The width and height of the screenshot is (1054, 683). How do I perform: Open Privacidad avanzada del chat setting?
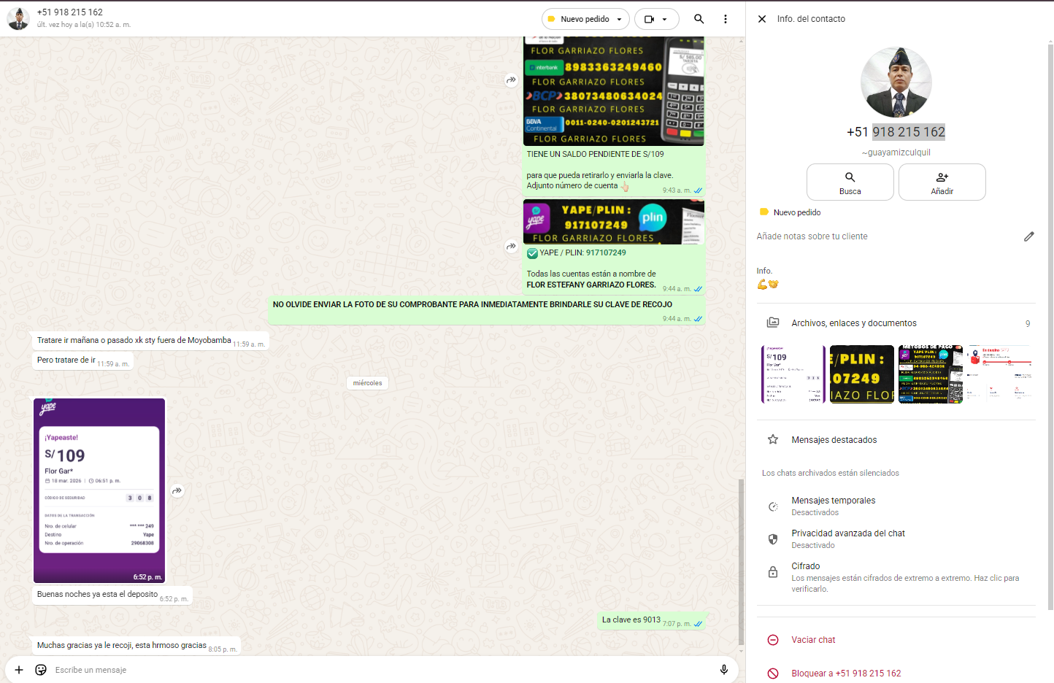pyautogui.click(x=847, y=539)
